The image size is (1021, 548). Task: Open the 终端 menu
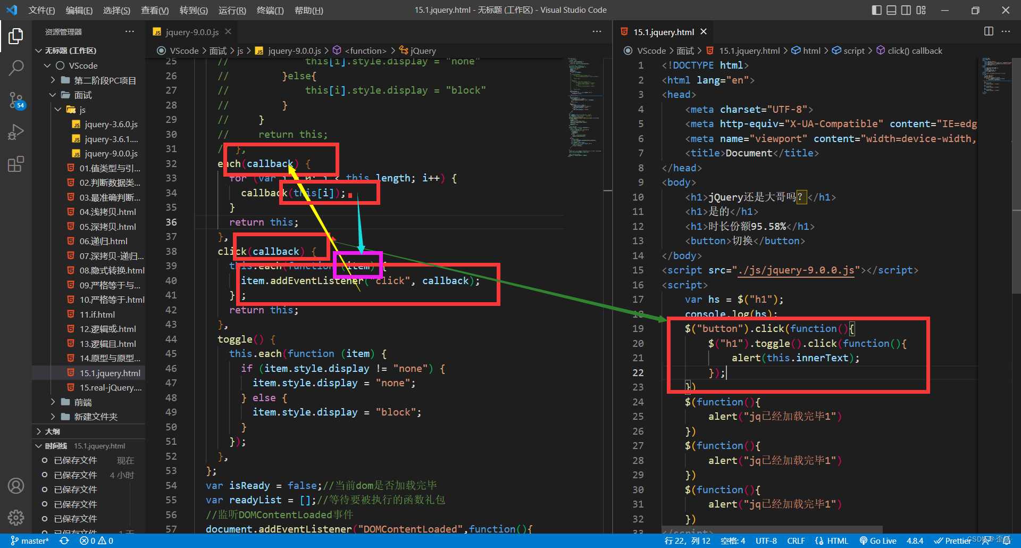(270, 10)
